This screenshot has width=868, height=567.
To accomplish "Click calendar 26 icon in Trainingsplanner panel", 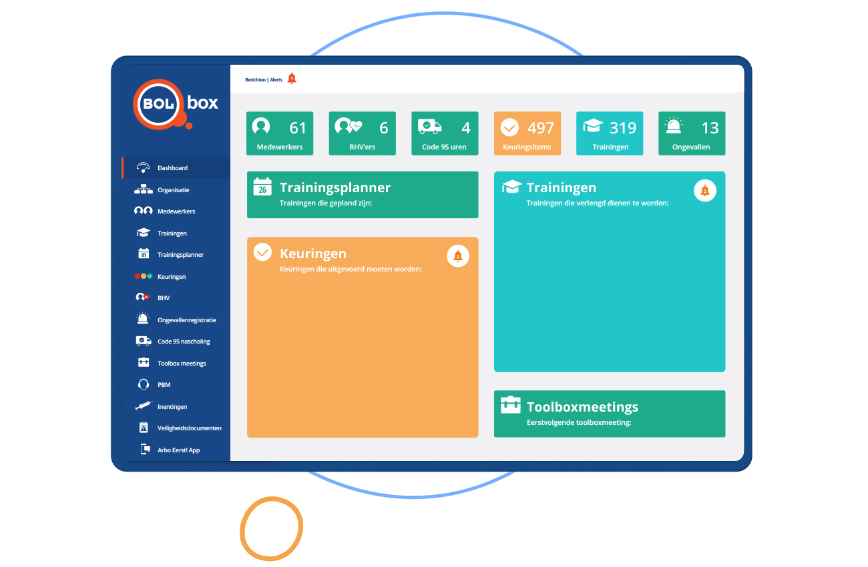I will click(x=262, y=186).
